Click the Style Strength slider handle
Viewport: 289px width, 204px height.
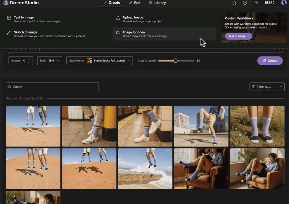tap(175, 61)
